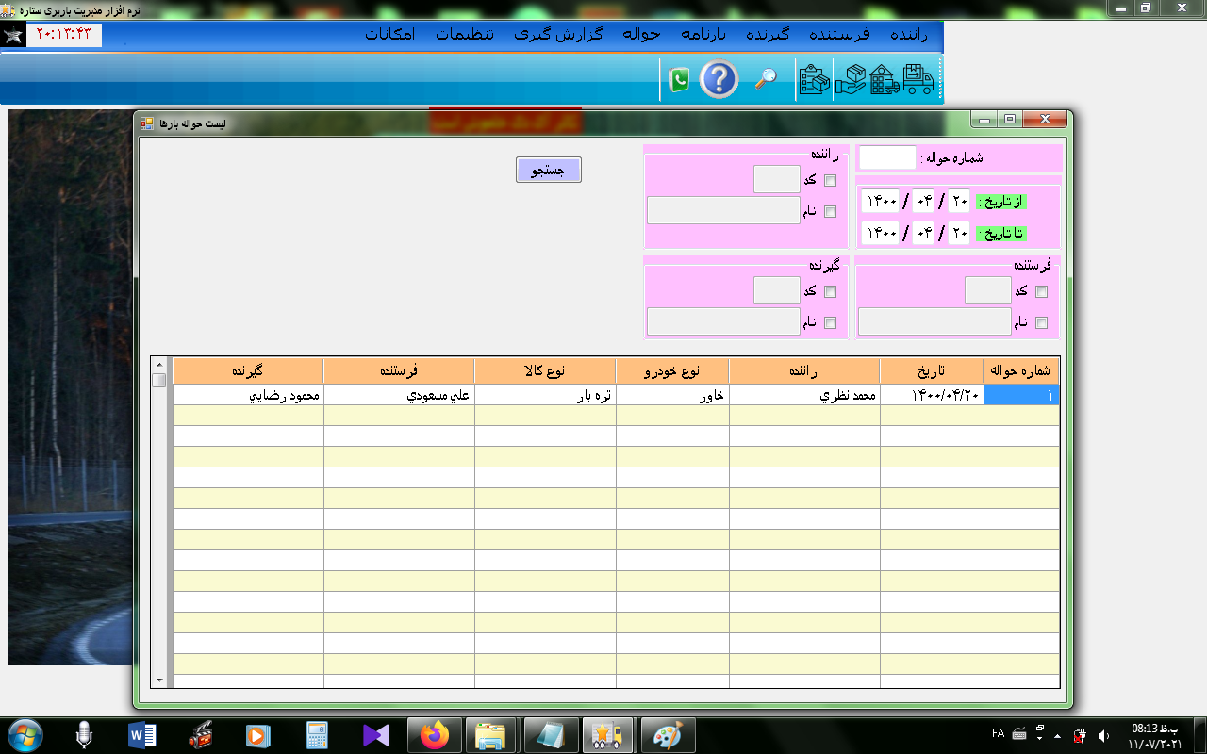The width and height of the screenshot is (1207, 754).
Task: Click the نوع کالا column header
Action: (x=545, y=371)
